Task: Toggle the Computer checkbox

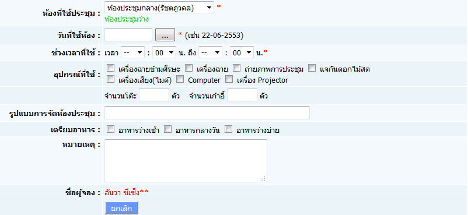Action: (x=180, y=79)
